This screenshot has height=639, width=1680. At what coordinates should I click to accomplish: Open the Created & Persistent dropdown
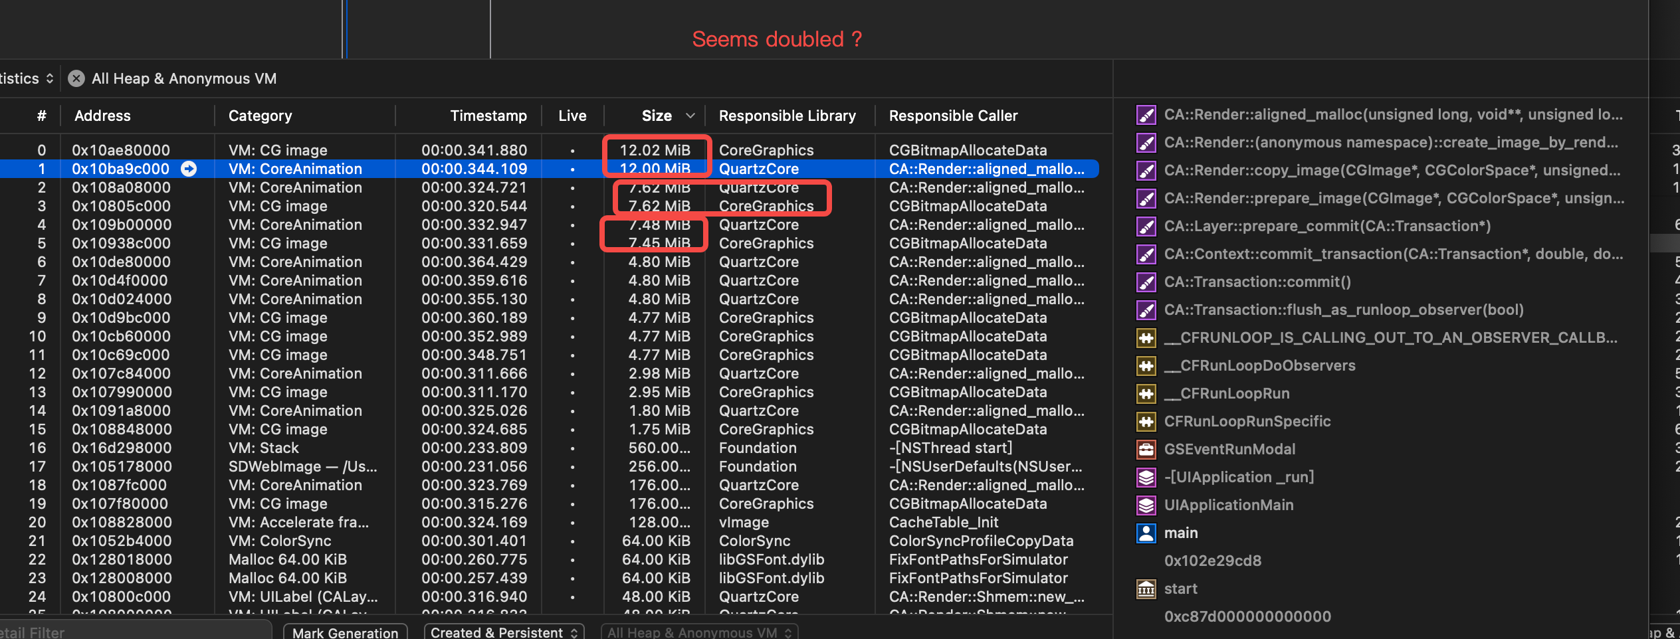point(503,632)
